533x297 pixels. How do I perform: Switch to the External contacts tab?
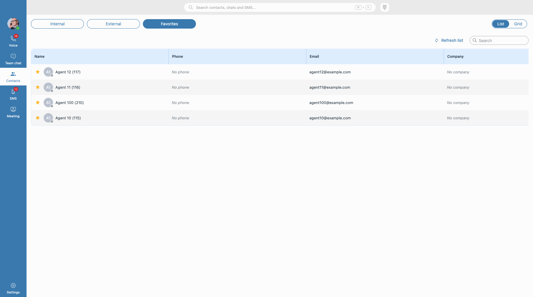tap(113, 24)
